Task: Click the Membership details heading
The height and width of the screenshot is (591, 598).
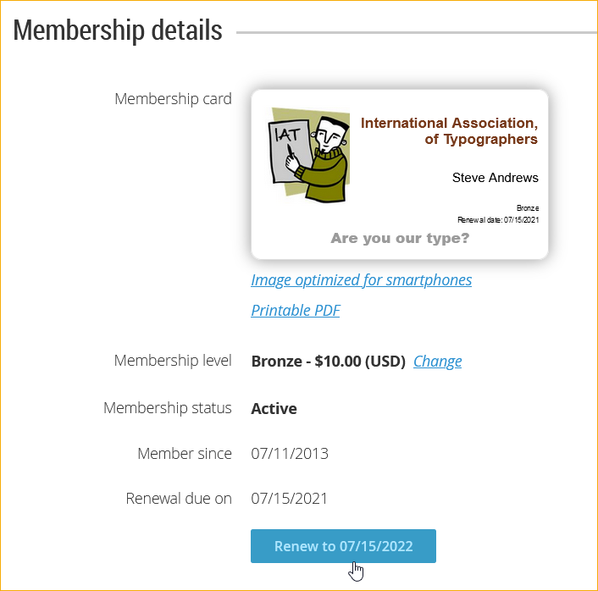Action: (118, 30)
